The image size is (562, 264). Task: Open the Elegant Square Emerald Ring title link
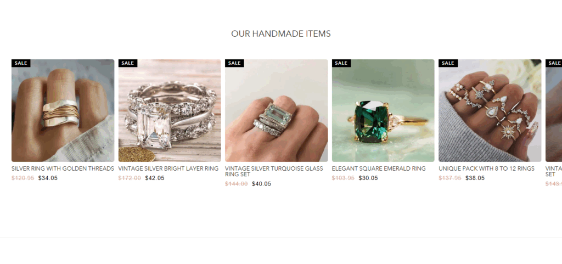click(379, 168)
